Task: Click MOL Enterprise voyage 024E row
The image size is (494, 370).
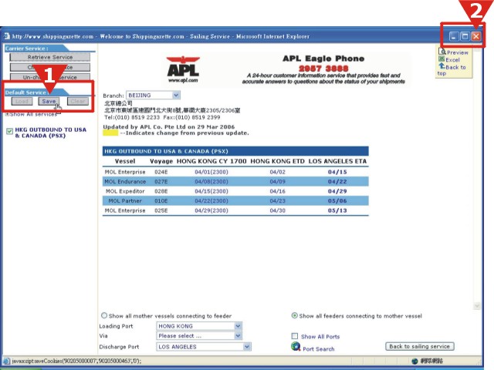Action: point(235,172)
